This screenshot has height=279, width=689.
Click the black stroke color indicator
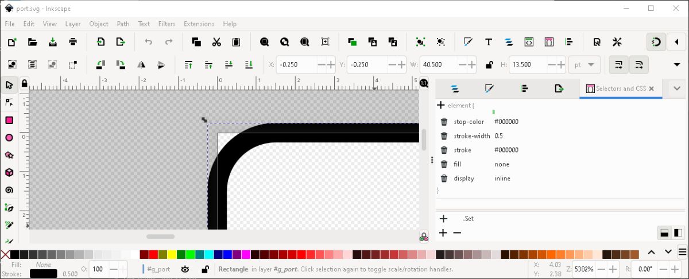[44, 274]
